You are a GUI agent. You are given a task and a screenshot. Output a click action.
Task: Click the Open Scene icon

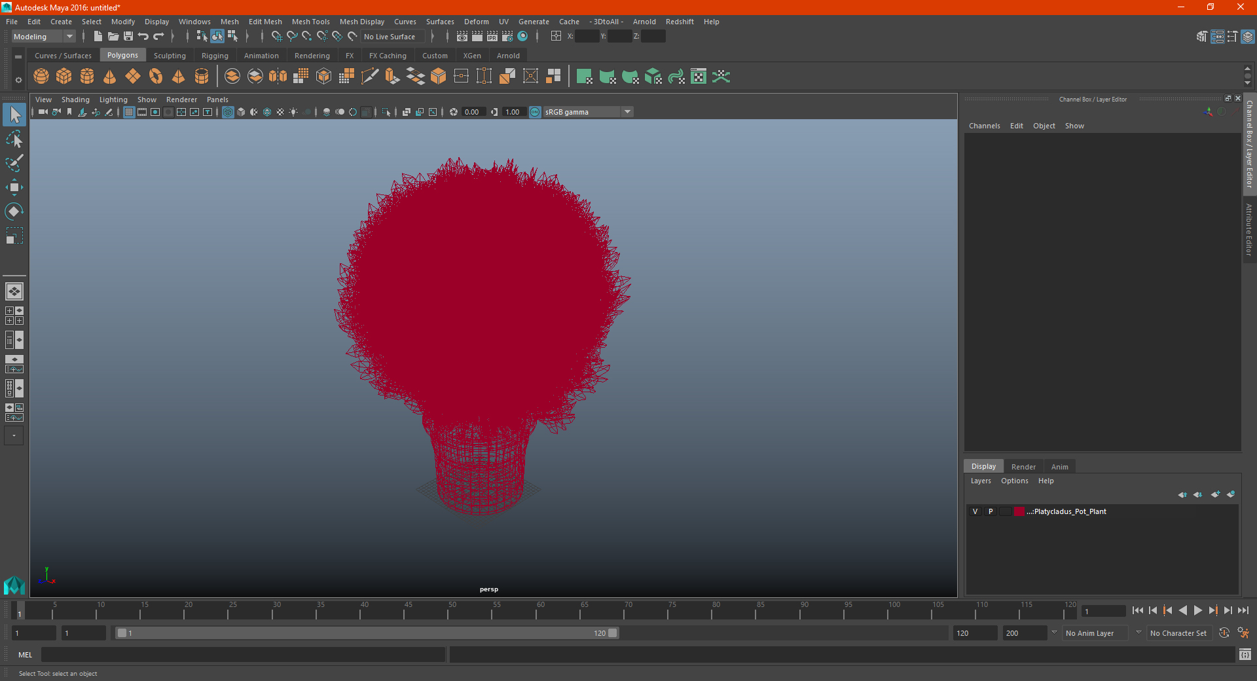[x=113, y=37]
